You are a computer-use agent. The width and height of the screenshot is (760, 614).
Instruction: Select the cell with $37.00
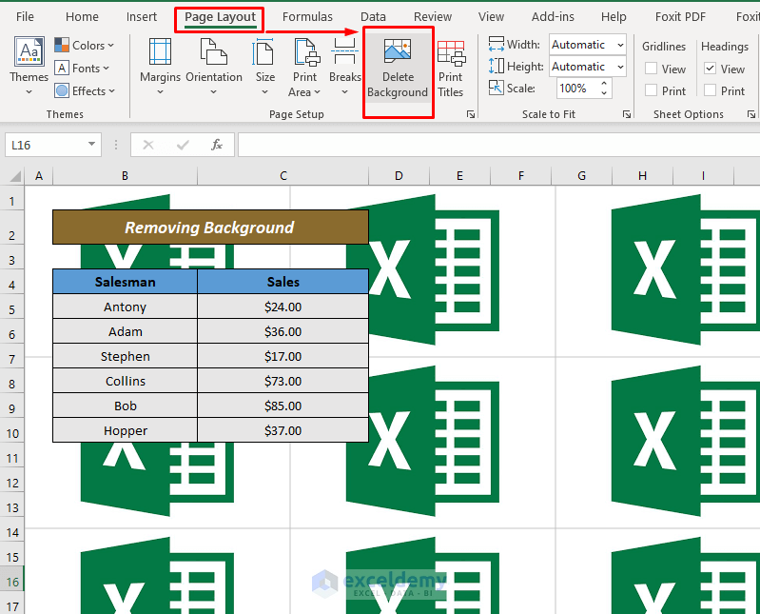pos(283,430)
